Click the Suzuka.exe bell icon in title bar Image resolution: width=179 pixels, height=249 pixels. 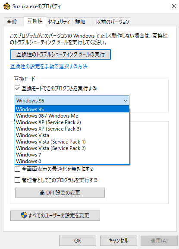point(7,6)
